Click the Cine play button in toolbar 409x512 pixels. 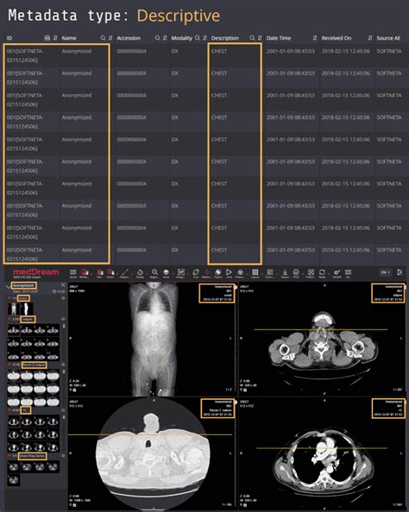click(x=229, y=272)
